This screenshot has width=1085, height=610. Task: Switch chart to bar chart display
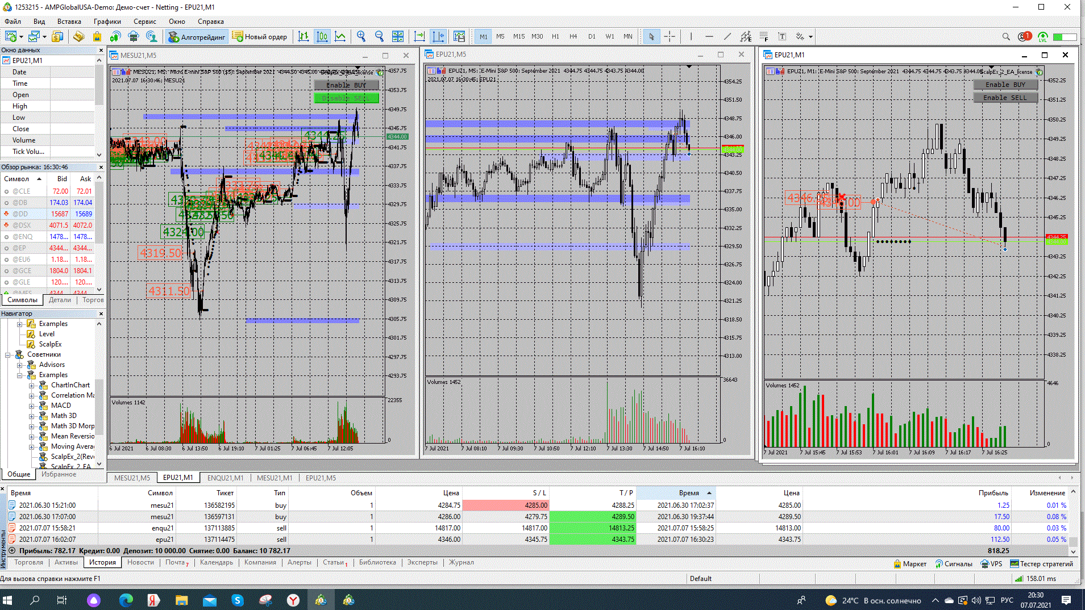point(304,36)
